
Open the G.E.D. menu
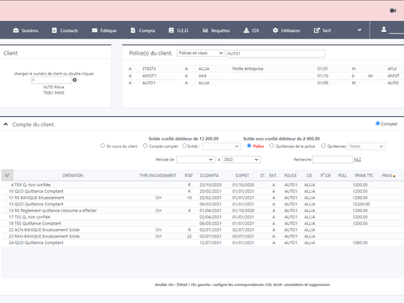178,30
